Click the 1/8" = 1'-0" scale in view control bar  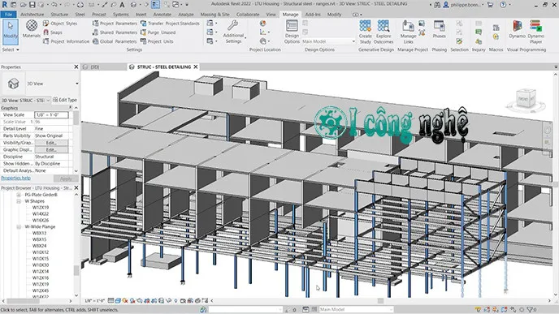pyautogui.click(x=94, y=301)
